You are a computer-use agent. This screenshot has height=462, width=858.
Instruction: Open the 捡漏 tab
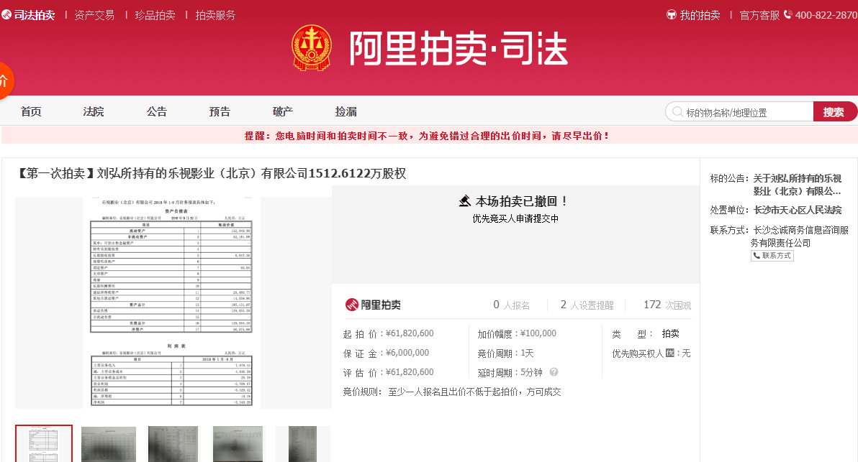346,111
